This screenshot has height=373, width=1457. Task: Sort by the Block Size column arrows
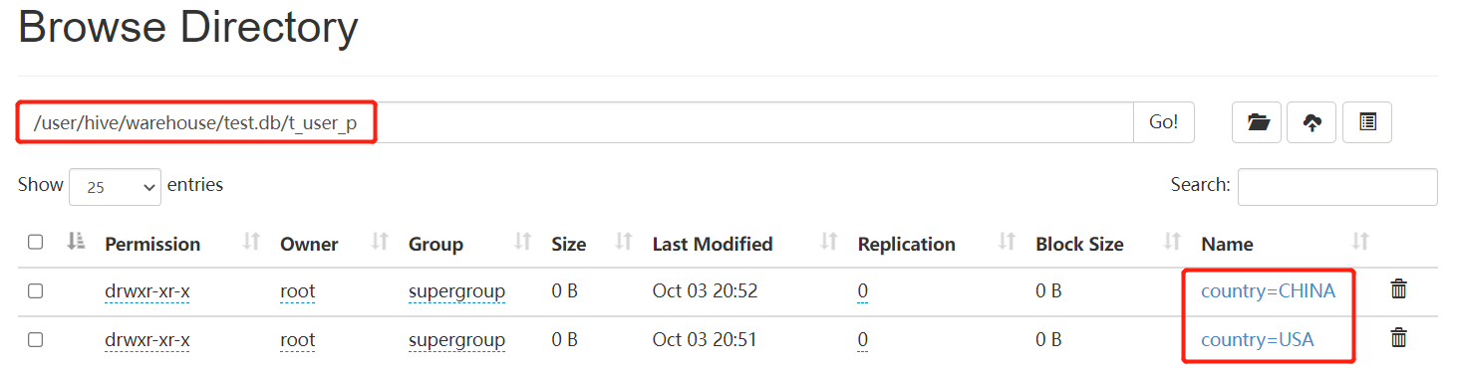click(x=1173, y=242)
